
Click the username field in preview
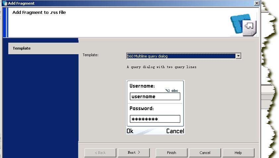(155, 97)
